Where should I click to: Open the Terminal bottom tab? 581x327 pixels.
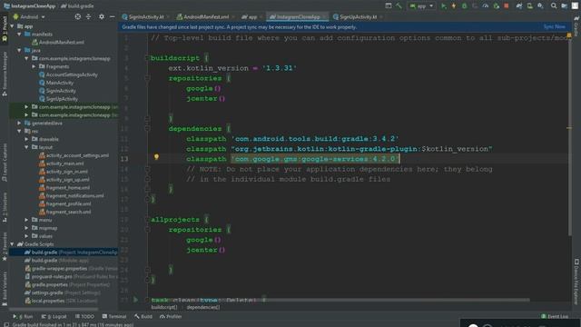114,317
